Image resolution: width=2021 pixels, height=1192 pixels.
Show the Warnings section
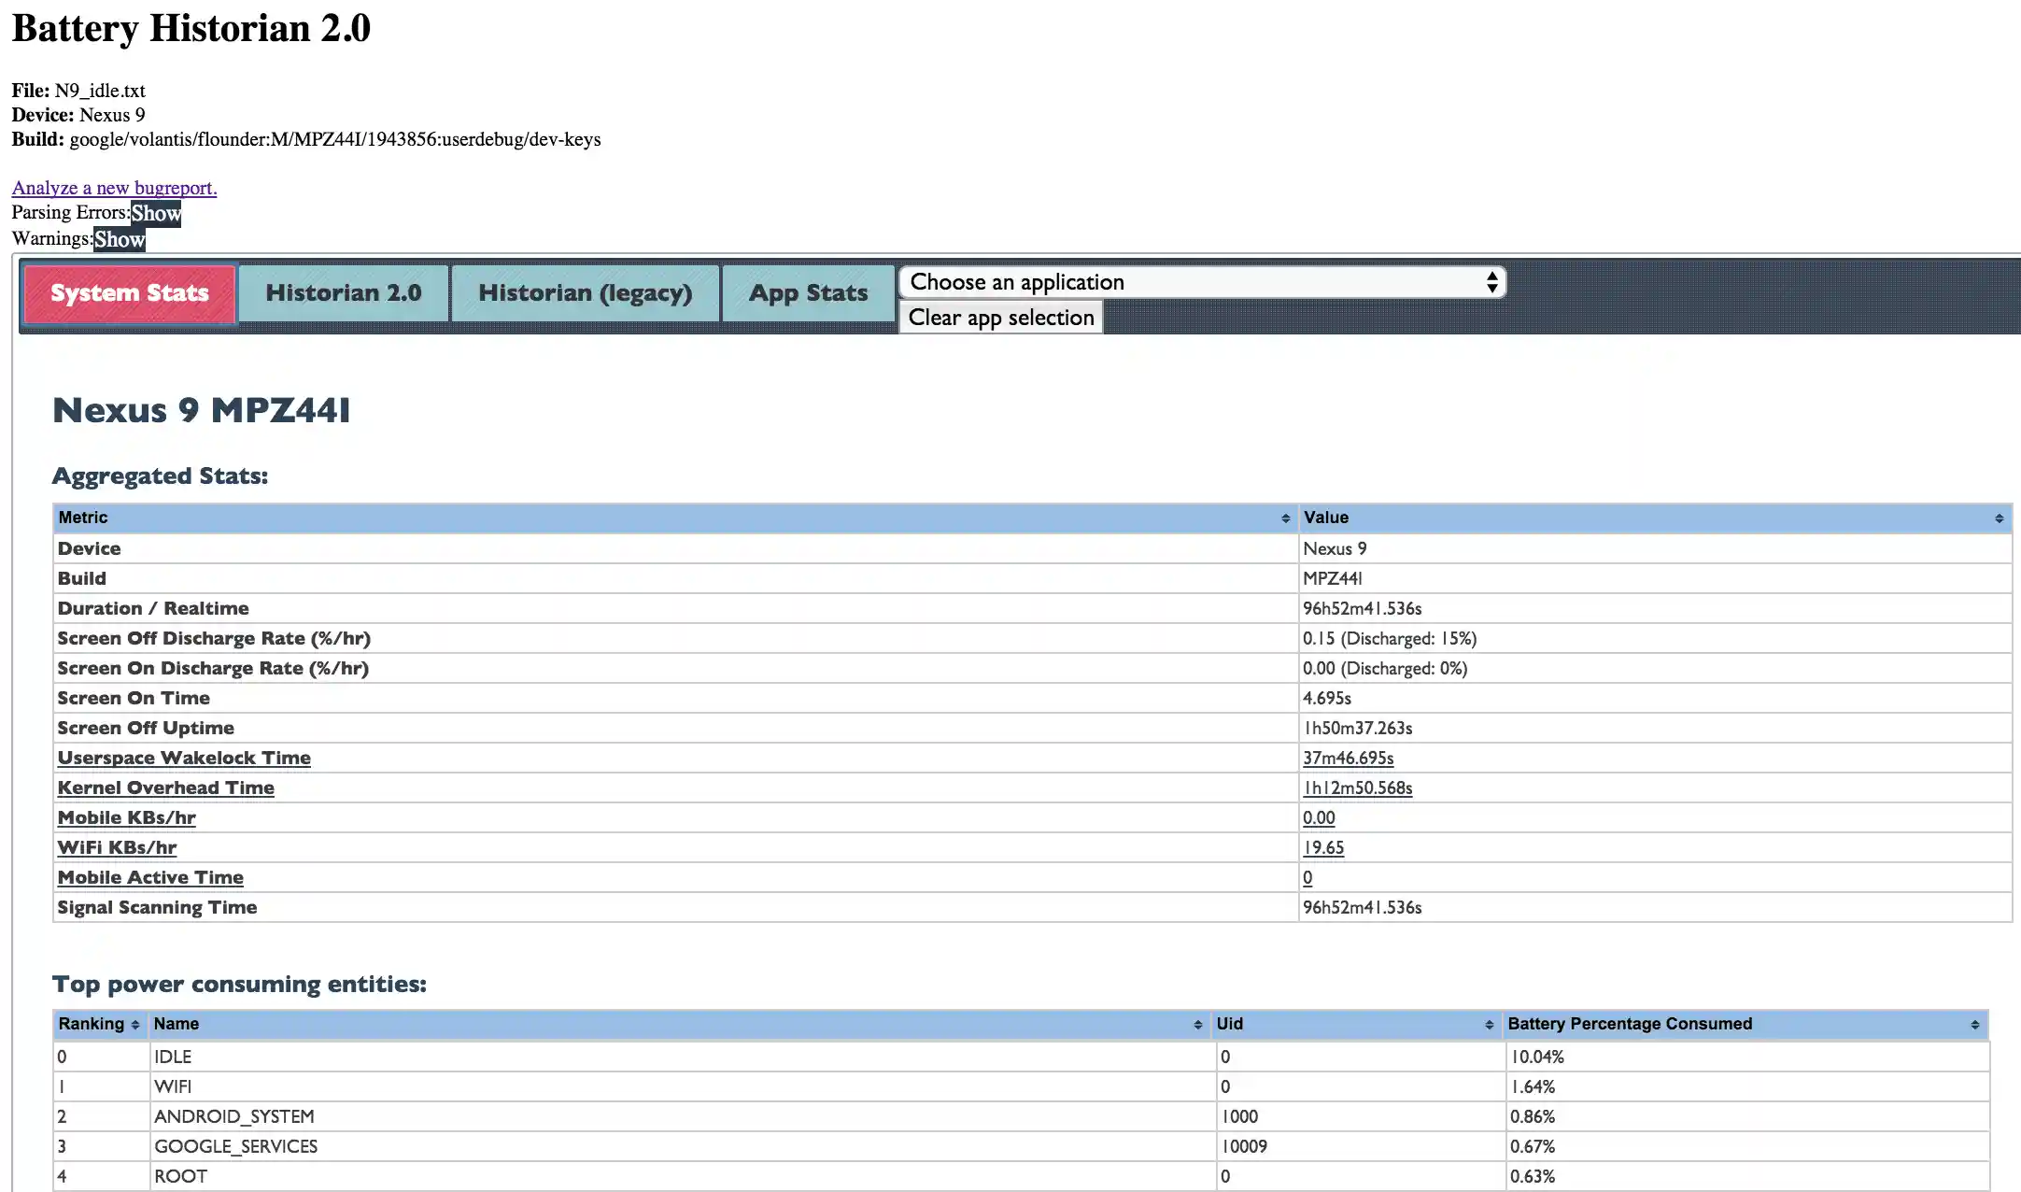[x=120, y=239]
